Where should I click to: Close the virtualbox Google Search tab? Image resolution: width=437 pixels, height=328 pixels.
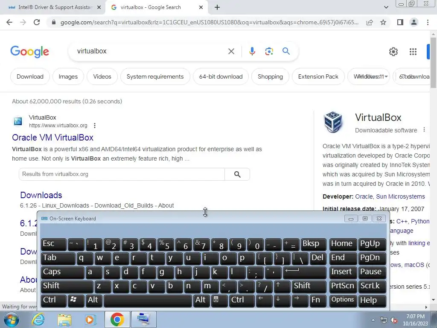pos(201,7)
